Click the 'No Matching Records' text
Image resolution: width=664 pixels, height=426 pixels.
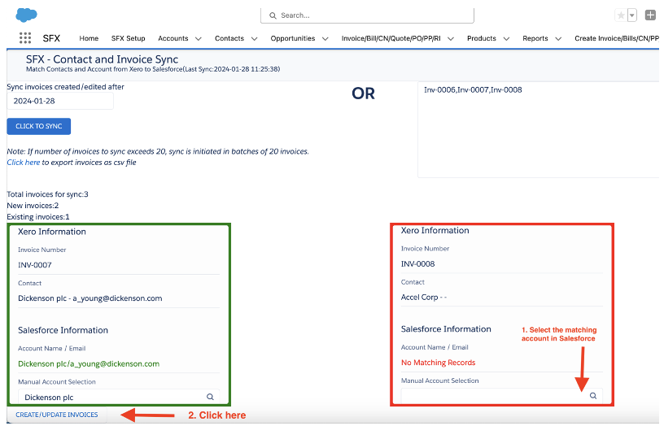pos(439,363)
